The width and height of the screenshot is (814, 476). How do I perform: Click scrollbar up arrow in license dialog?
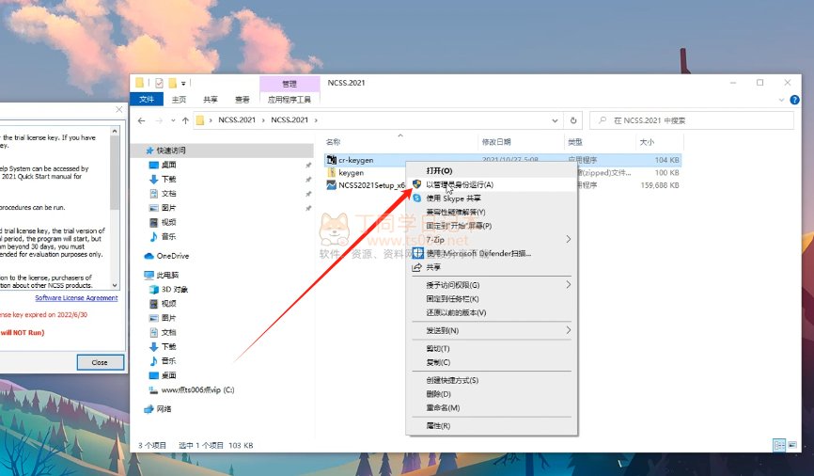[x=115, y=132]
